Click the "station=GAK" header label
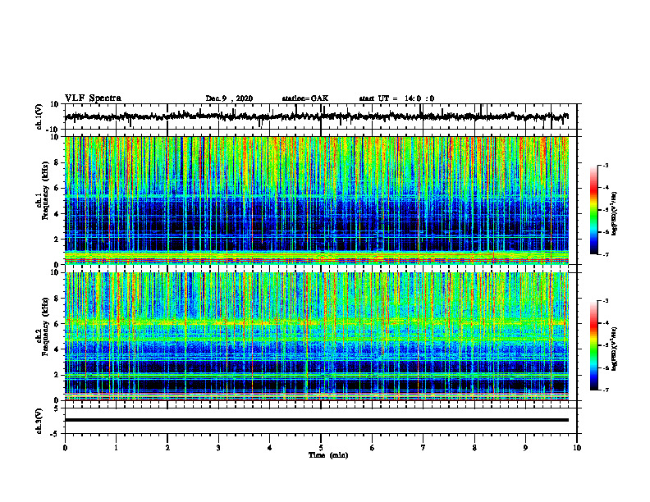The image size is (650, 502). pyautogui.click(x=305, y=98)
